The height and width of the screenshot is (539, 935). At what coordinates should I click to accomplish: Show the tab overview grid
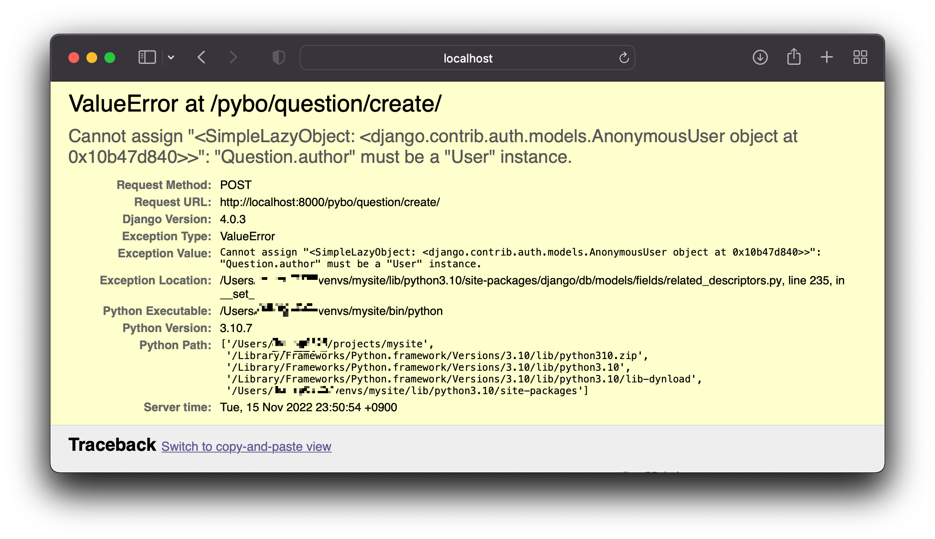click(x=860, y=58)
